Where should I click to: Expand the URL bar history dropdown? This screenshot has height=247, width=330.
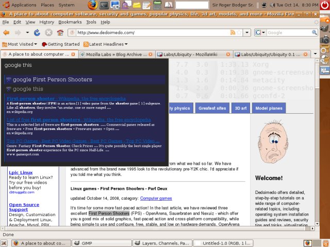247,32
